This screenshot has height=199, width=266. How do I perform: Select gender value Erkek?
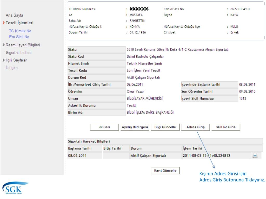[x=235, y=32]
